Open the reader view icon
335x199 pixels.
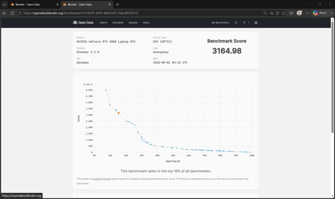point(277,13)
